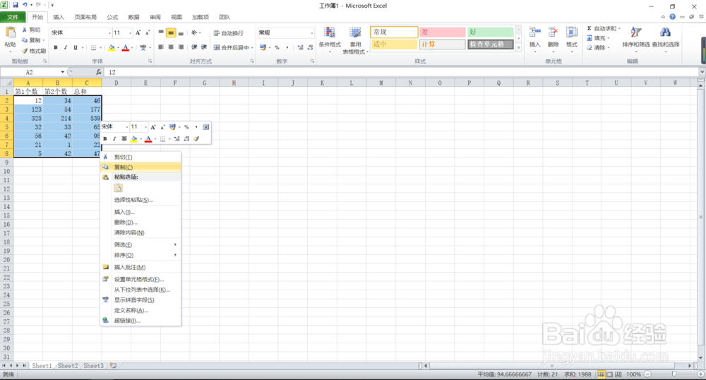Toggle Bold in ribbon font group
706x380 pixels.
[56, 47]
